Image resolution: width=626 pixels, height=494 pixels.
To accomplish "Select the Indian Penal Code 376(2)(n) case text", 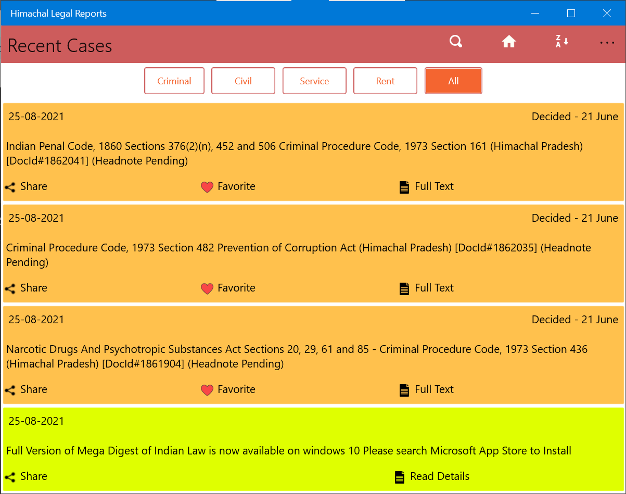I will pos(295,154).
